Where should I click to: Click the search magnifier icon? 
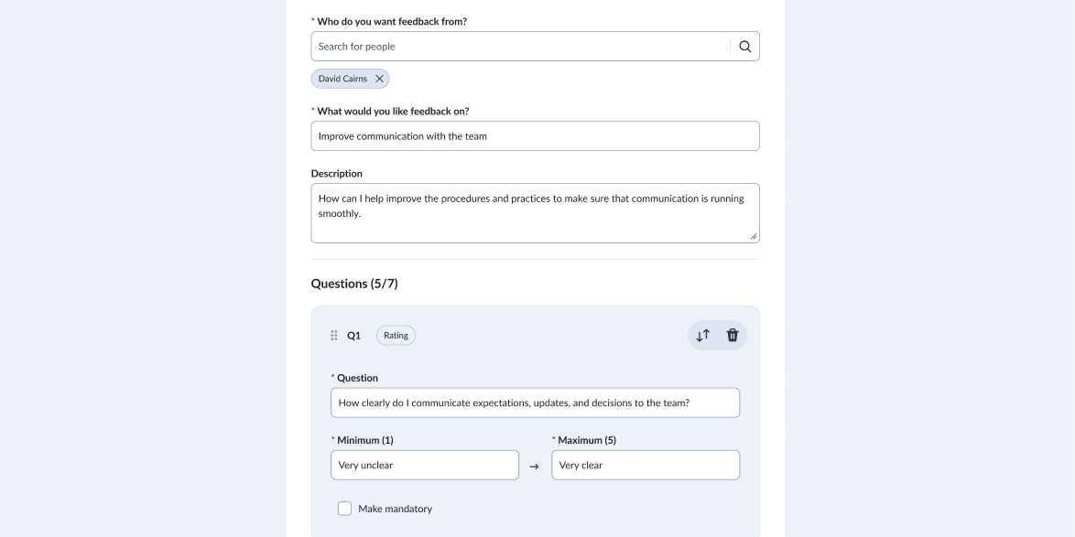(x=744, y=47)
